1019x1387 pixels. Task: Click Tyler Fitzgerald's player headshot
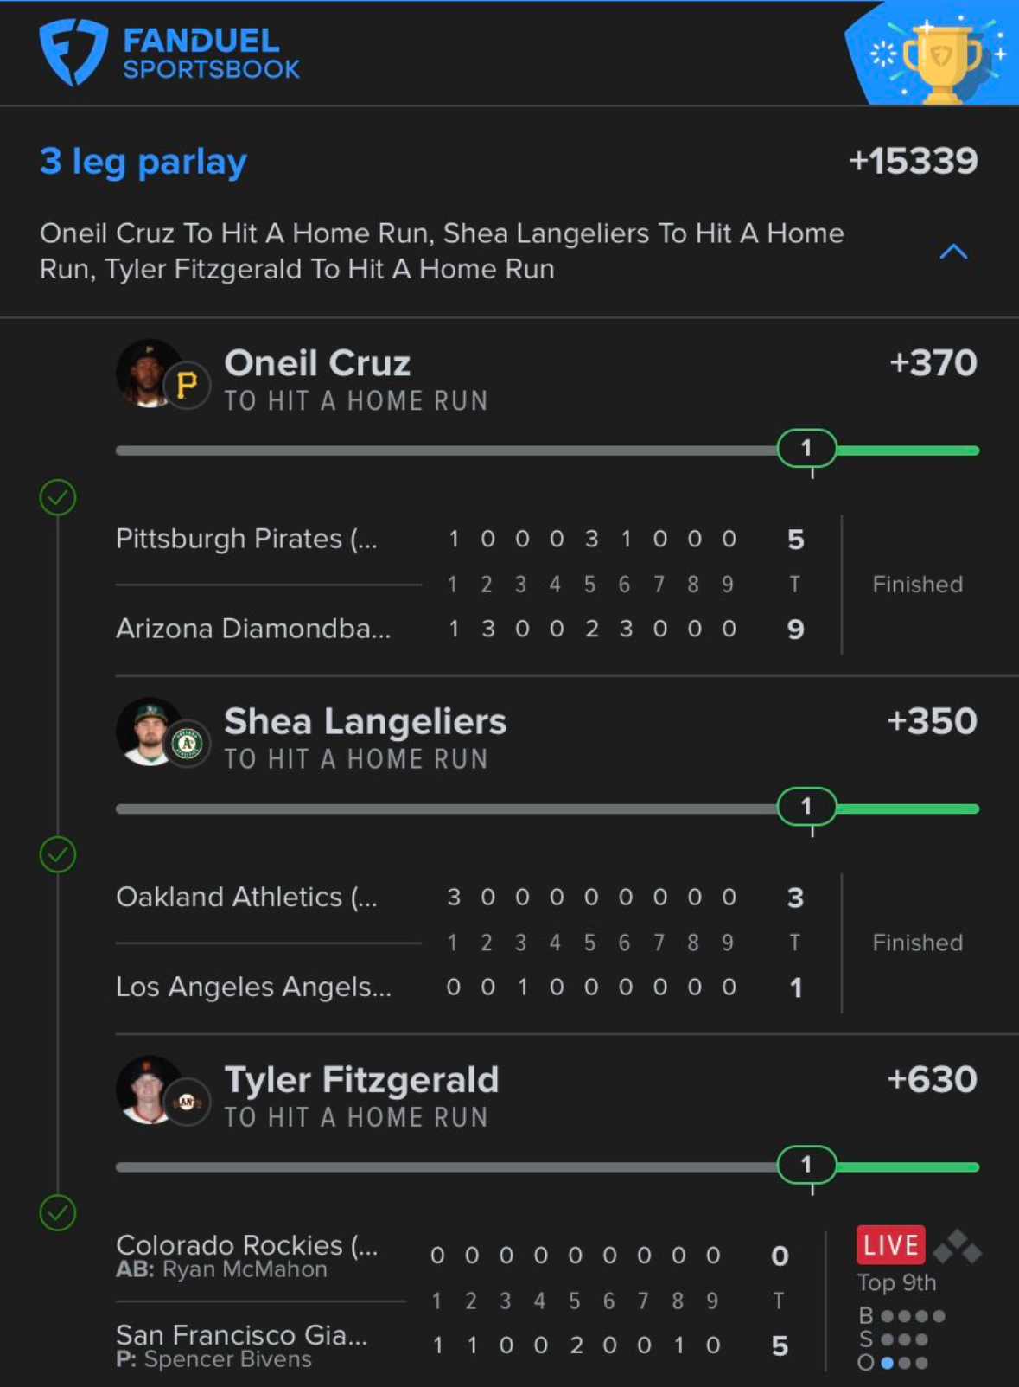145,1090
